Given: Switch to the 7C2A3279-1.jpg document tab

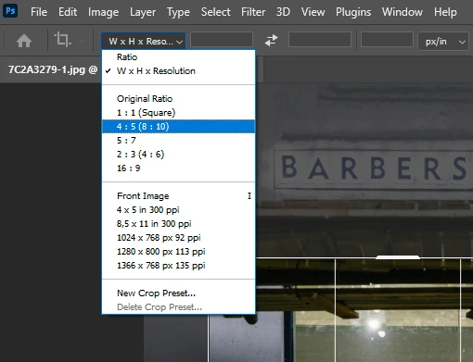Looking at the screenshot, I should click(x=53, y=69).
